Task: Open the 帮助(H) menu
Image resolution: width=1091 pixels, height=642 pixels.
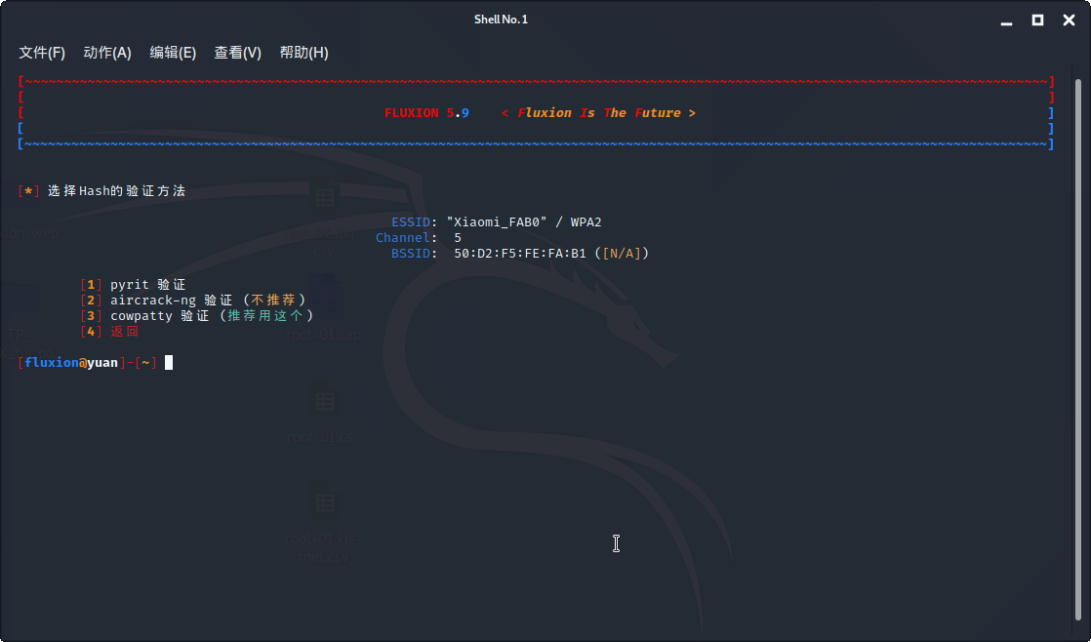Action: (x=304, y=53)
